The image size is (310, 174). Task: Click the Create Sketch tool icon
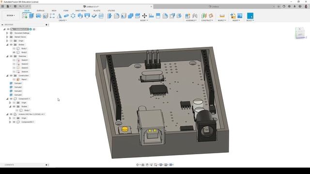pyautogui.click(x=25, y=16)
